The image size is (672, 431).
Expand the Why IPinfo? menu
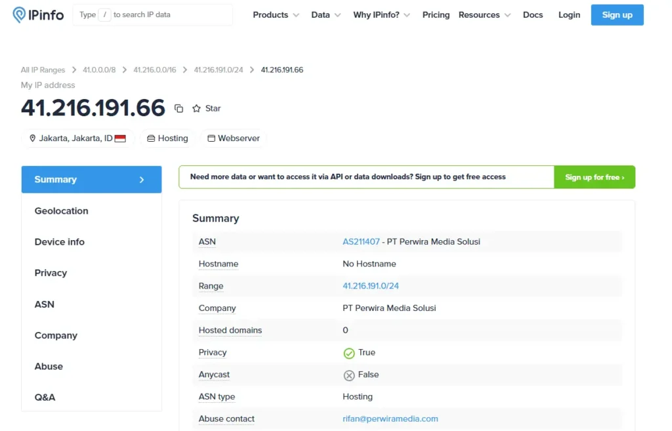coord(381,14)
